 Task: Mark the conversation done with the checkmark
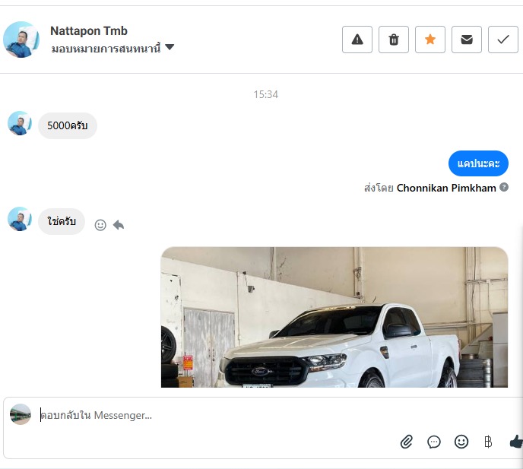coord(502,40)
